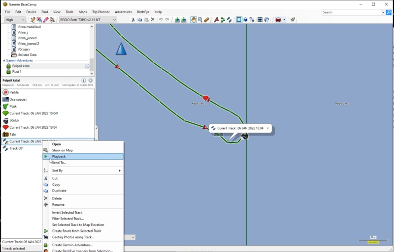Open the search options dropdown arrow
Image resolution: width=394 pixels, height=252 pixels.
(383, 12)
